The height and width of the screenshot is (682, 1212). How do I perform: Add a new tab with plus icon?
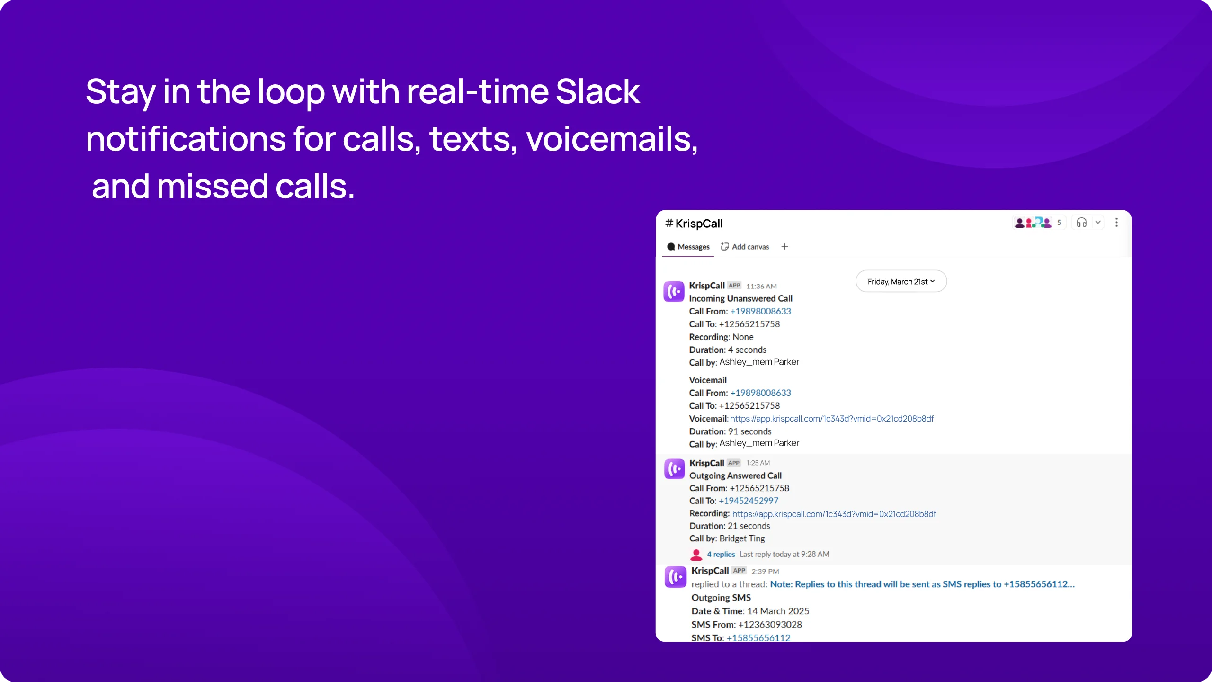pos(784,247)
